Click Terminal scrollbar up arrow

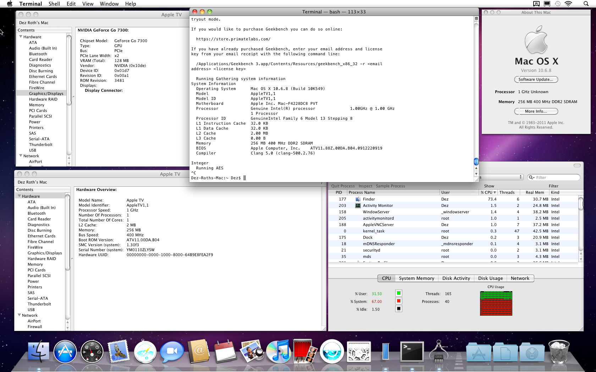tap(476, 168)
